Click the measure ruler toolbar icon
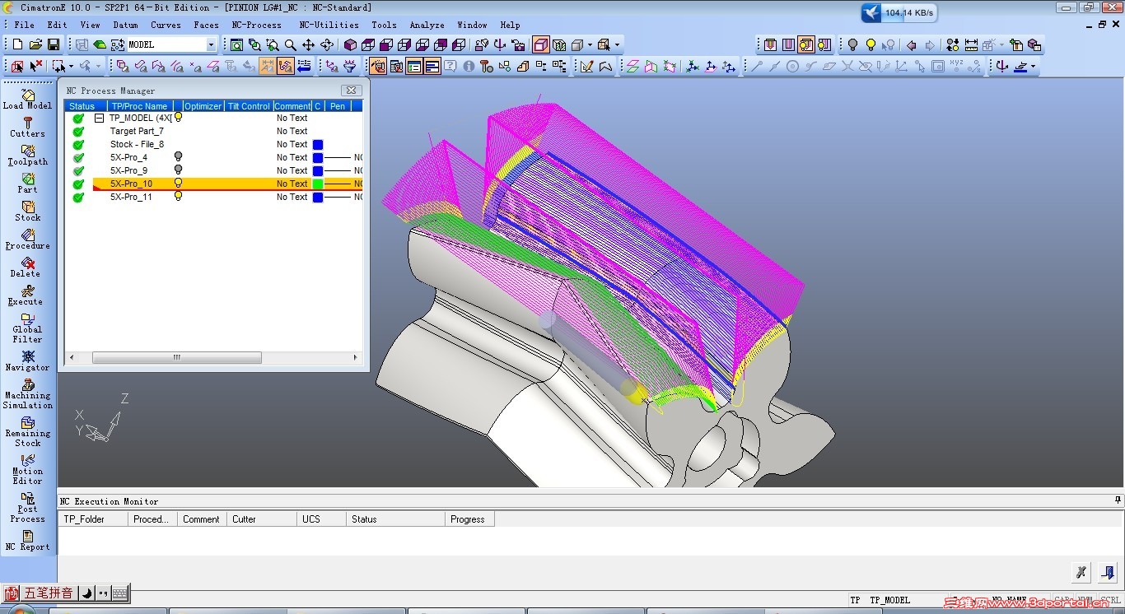 (x=971, y=44)
